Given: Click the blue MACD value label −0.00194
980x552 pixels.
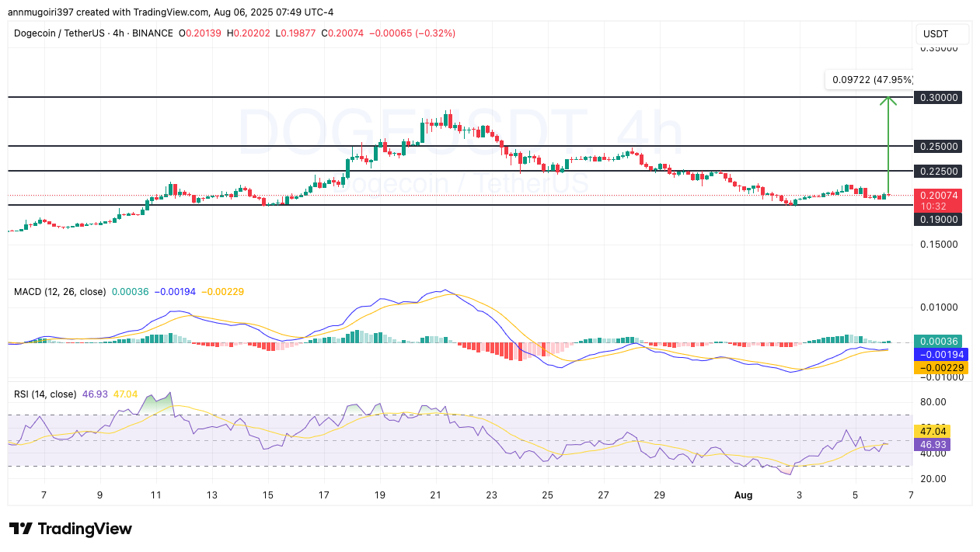Looking at the screenshot, I should tap(940, 354).
